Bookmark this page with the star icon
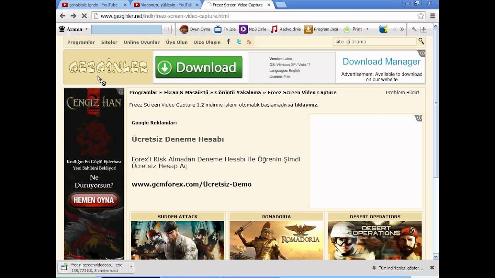 pos(421,16)
